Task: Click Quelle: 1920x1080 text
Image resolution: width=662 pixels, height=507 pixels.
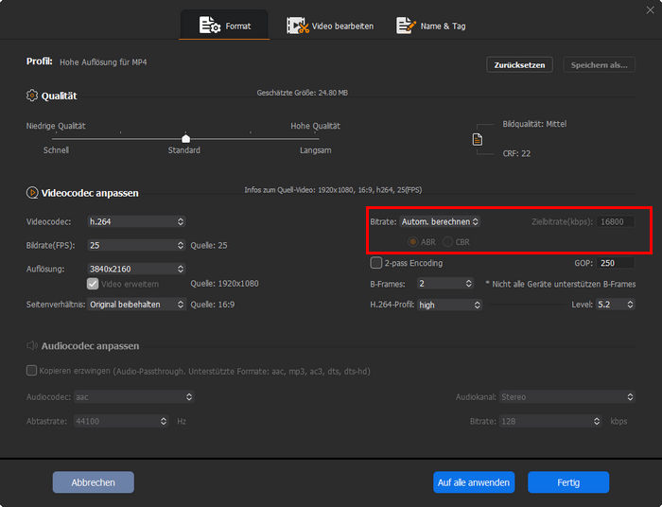Action: point(224,284)
